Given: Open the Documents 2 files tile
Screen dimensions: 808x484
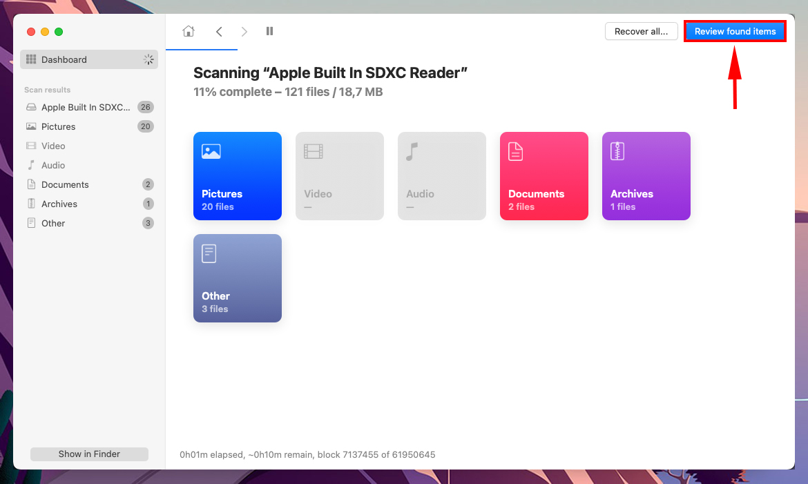Looking at the screenshot, I should pyautogui.click(x=544, y=176).
